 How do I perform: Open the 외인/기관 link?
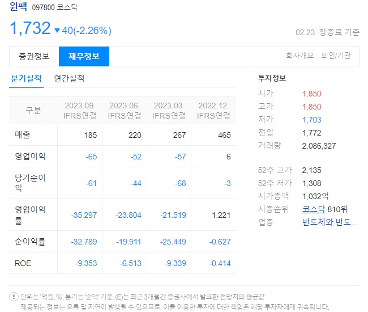[336, 56]
